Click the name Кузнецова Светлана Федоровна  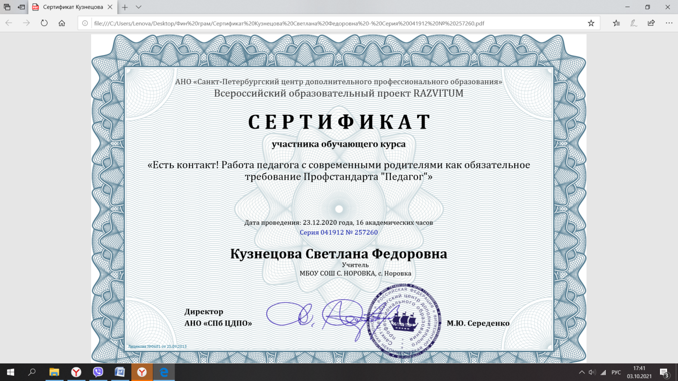[339, 254]
